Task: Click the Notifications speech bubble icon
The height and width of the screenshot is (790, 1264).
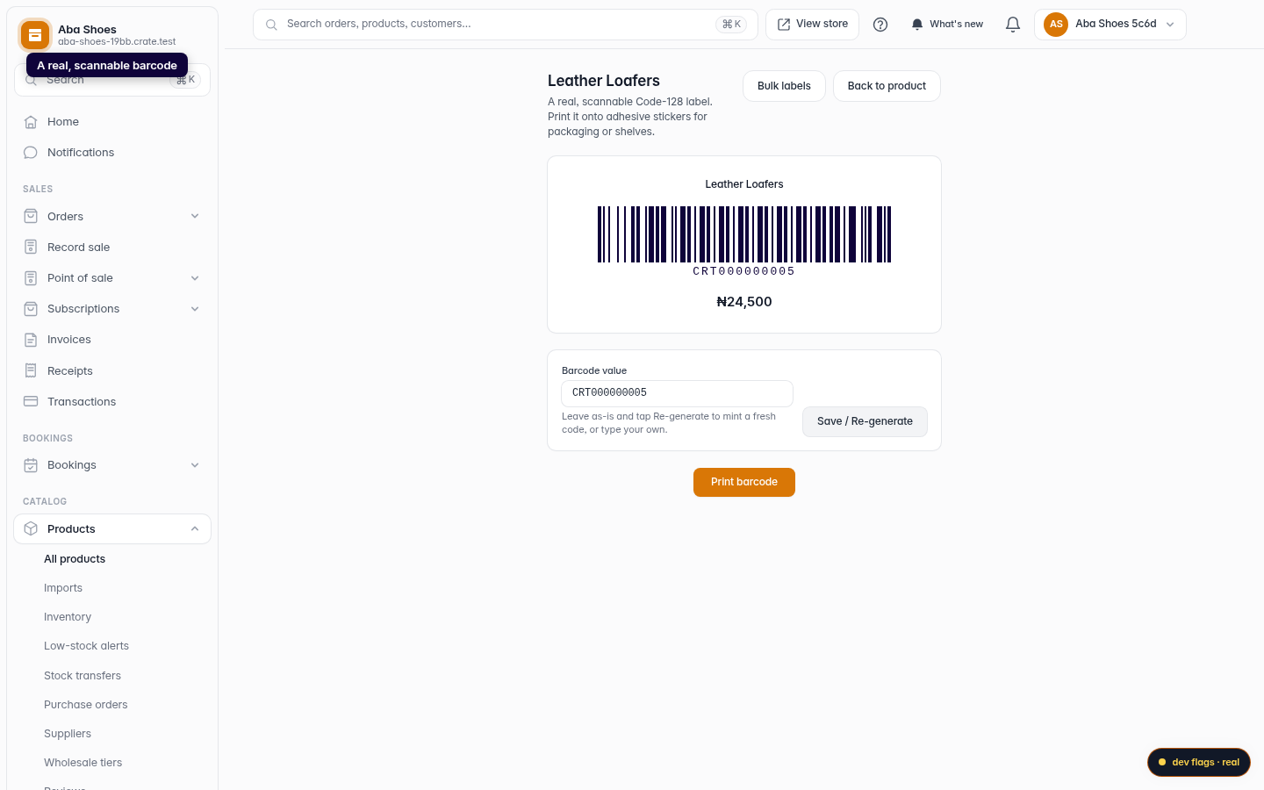Action: [x=31, y=153]
